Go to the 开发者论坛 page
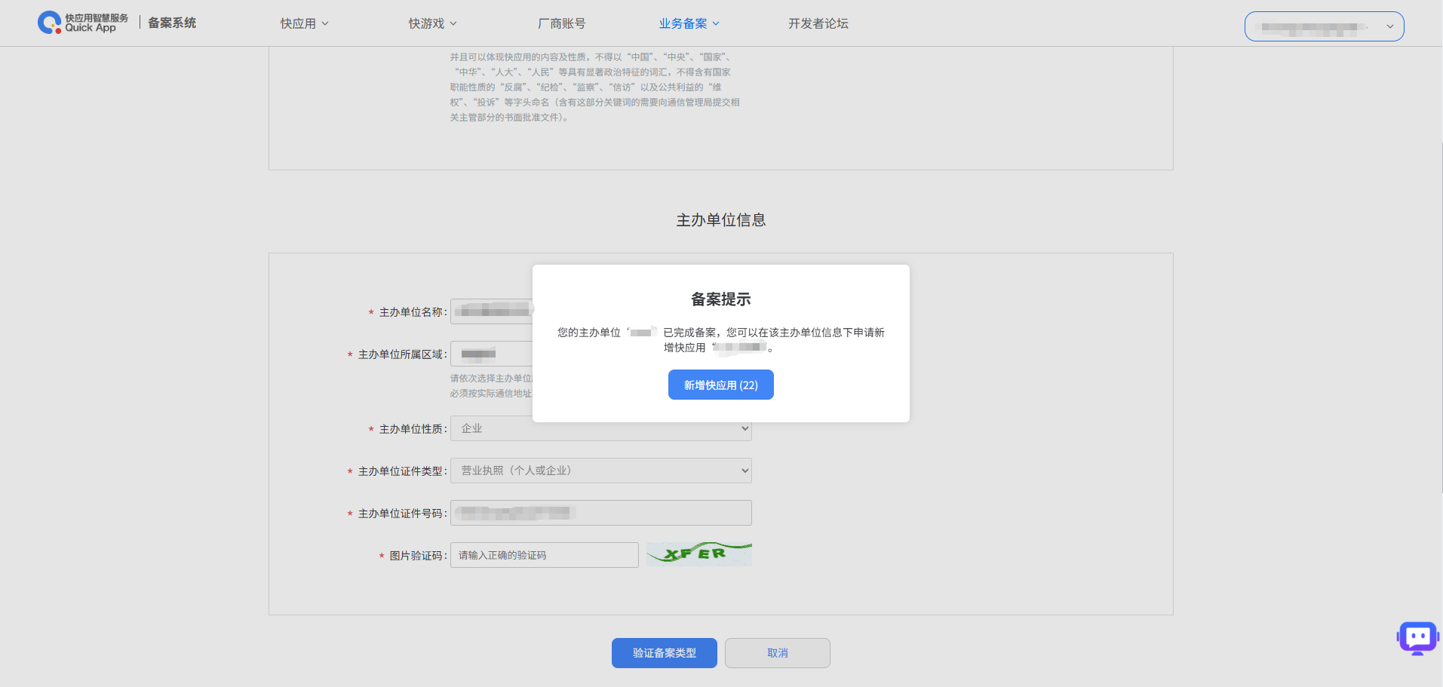The height and width of the screenshot is (687, 1443). (x=818, y=23)
